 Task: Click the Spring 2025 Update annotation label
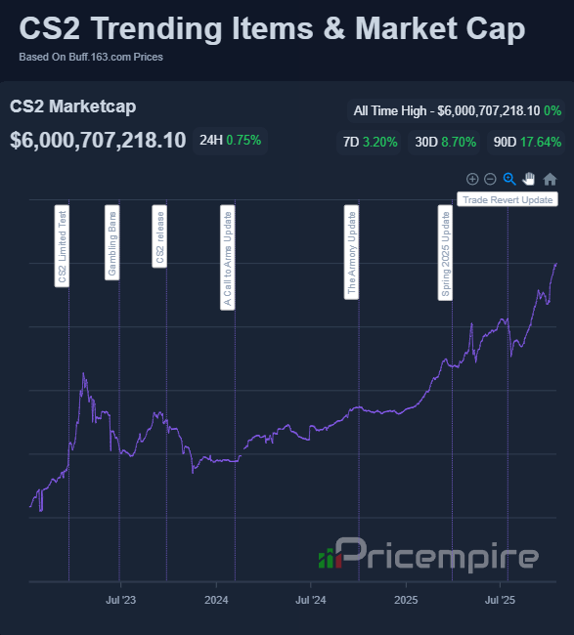446,253
